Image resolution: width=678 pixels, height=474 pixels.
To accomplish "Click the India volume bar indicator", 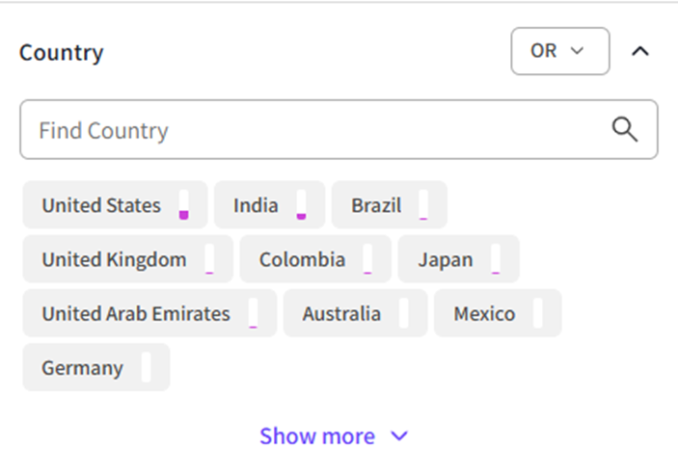I will [301, 205].
